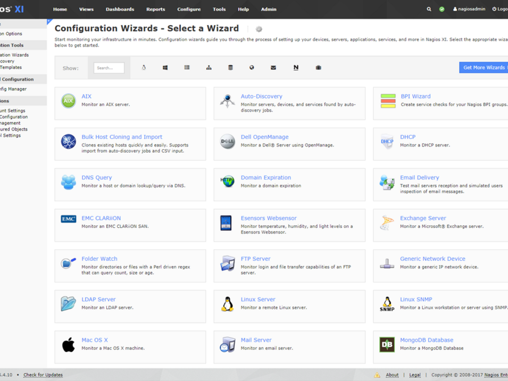Image resolution: width=508 pixels, height=381 pixels.
Task: Click the Linux Server penguin icon
Action: tap(228, 304)
